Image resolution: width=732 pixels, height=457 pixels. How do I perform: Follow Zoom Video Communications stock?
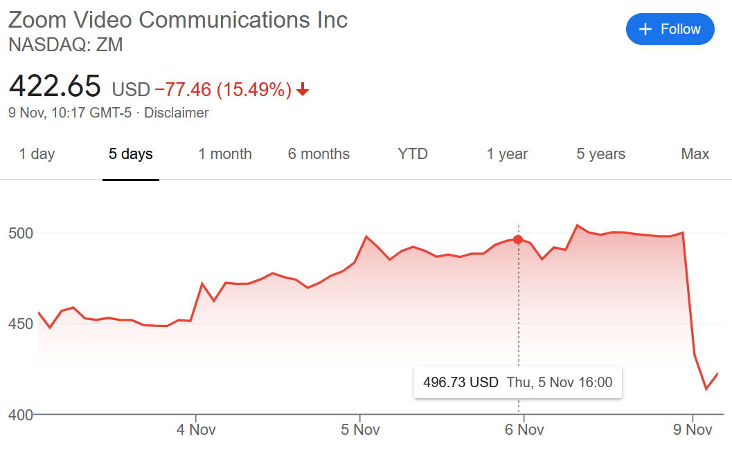click(670, 29)
